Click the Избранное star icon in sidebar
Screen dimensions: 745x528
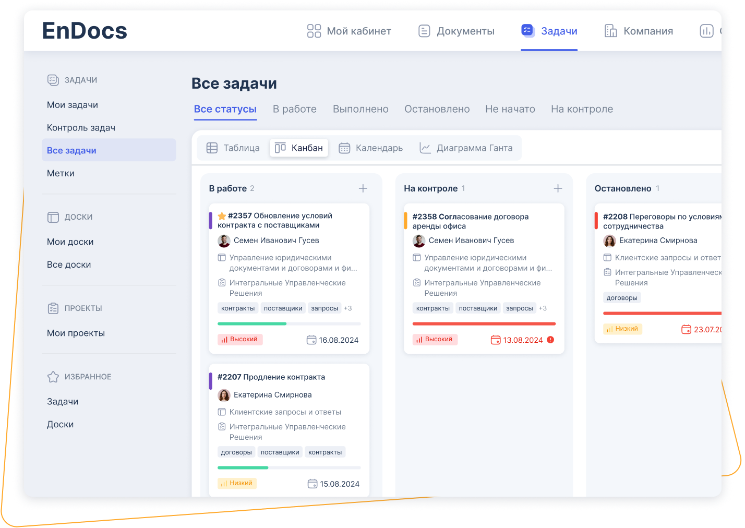[x=53, y=377]
